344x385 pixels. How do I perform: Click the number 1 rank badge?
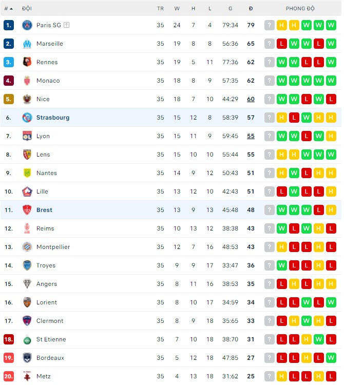(x=9, y=25)
